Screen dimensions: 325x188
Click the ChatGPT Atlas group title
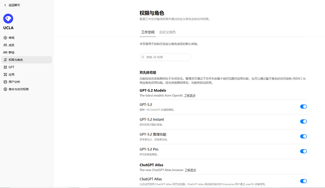pyautogui.click(x=151, y=165)
